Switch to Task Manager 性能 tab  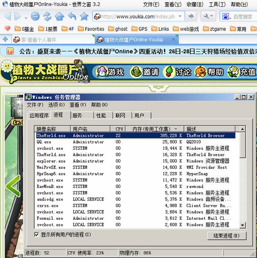(x=103, y=115)
